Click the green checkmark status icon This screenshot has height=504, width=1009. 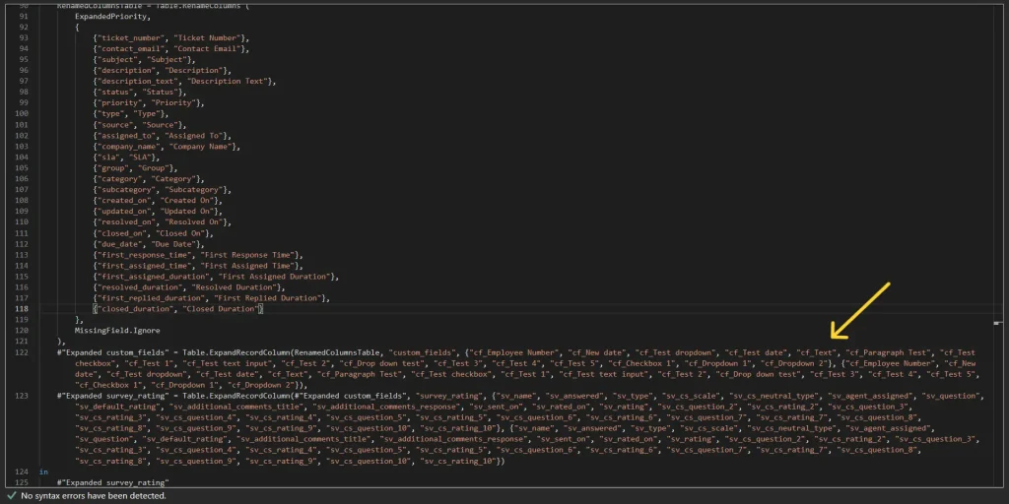click(x=12, y=496)
